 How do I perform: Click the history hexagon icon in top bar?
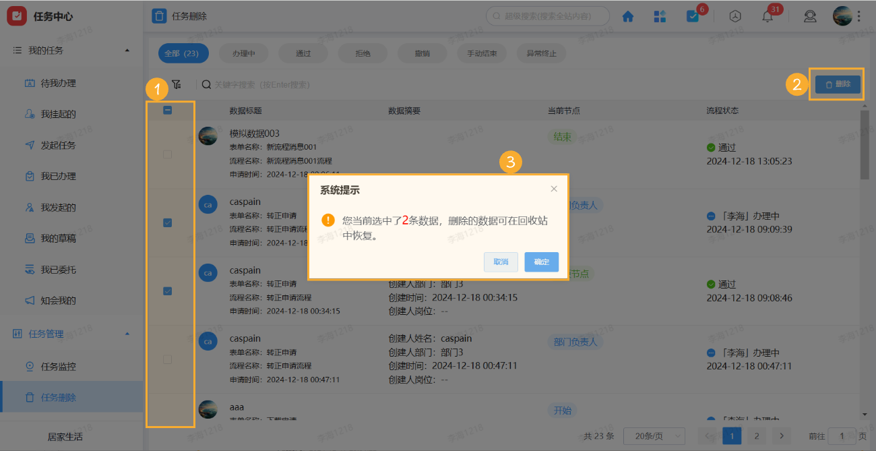coord(735,16)
